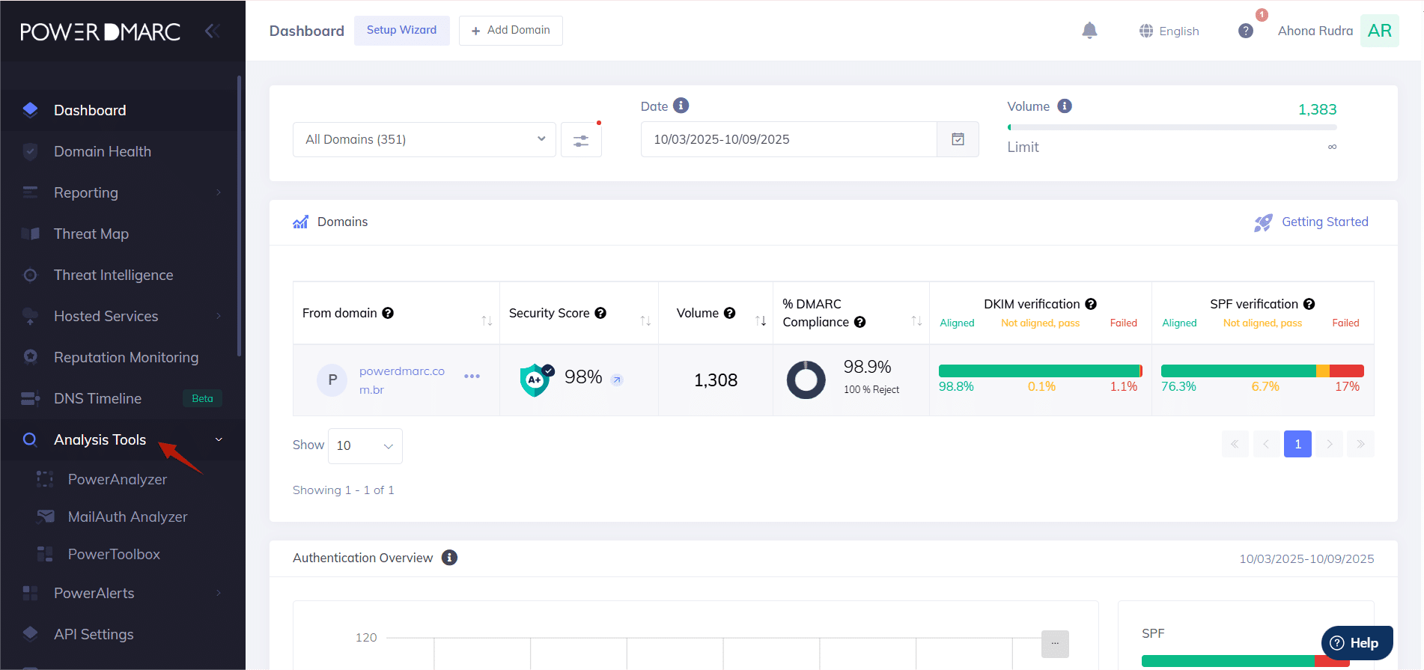Click the Setup Wizard button
Screen dimensions: 1424x670
click(401, 31)
